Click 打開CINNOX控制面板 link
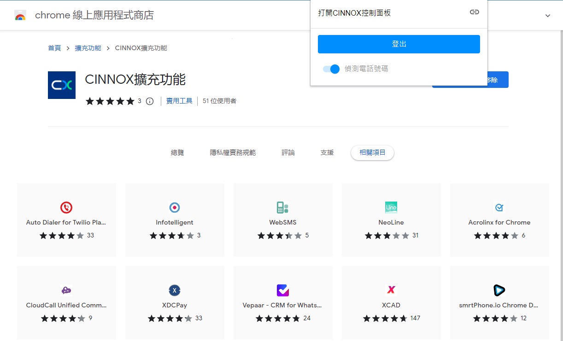This screenshot has height=341, width=563. click(354, 13)
